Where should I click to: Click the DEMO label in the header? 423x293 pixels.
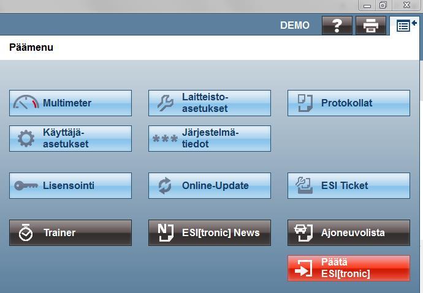pos(295,25)
